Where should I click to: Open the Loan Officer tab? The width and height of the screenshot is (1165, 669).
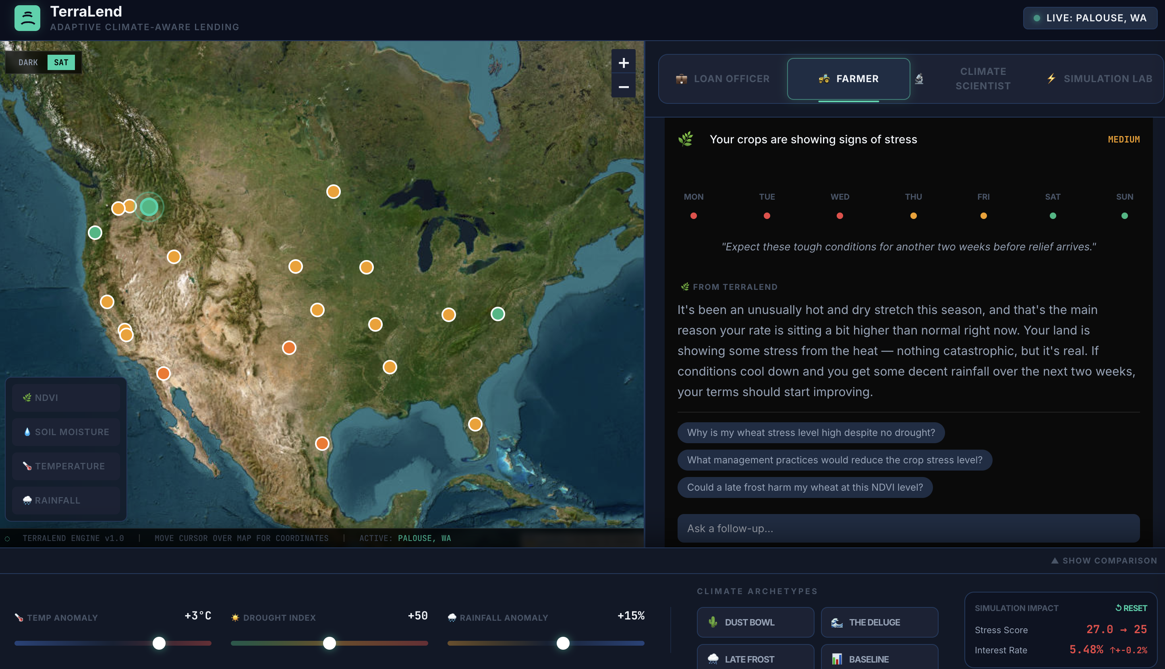coord(723,78)
